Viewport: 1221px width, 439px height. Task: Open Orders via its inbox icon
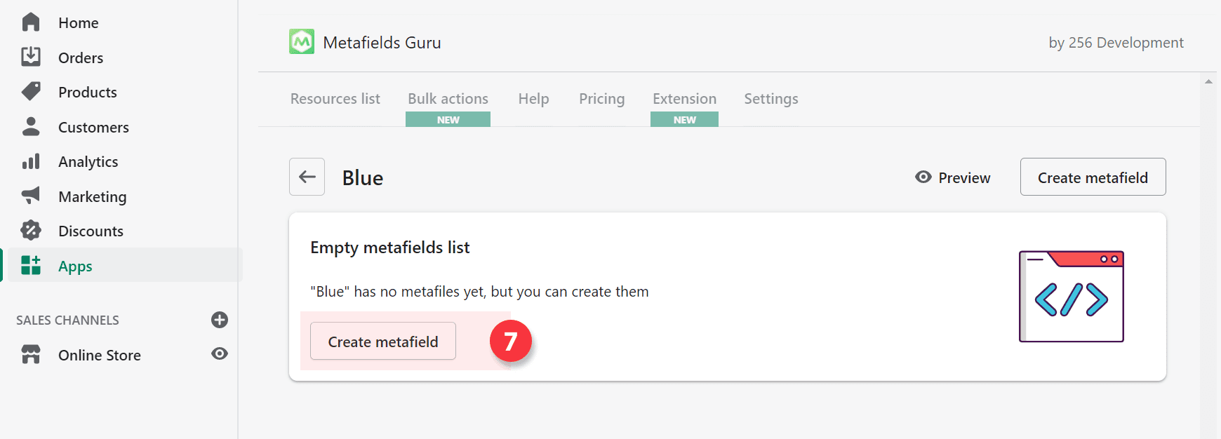click(x=31, y=57)
